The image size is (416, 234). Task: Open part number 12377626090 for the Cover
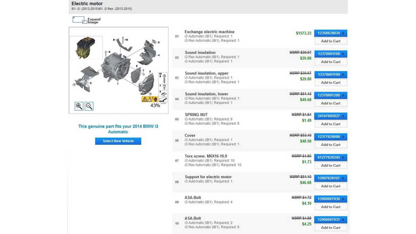pos(329,136)
